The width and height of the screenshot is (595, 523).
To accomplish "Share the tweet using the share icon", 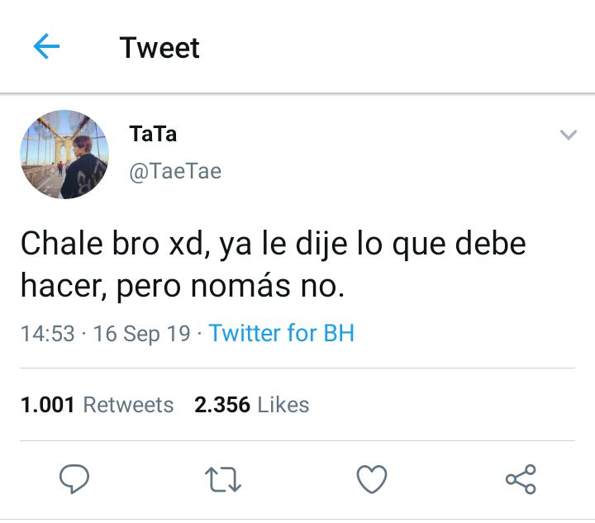I will click(521, 479).
